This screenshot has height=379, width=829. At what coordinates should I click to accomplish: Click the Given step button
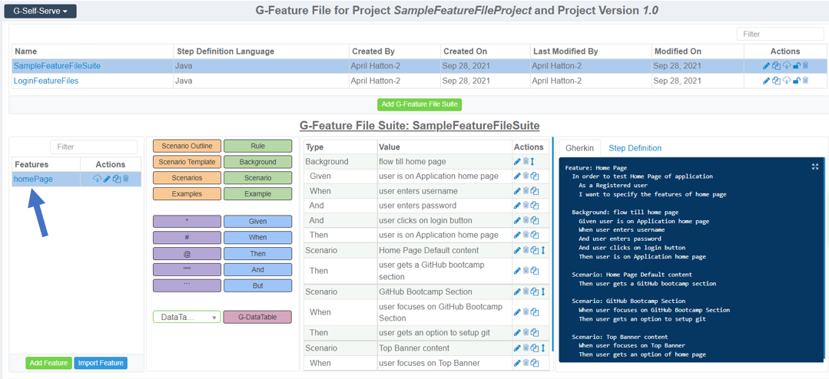pos(258,222)
